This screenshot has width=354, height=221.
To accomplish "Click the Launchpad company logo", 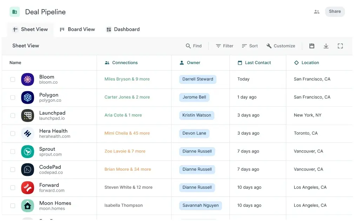I will pos(28,115).
